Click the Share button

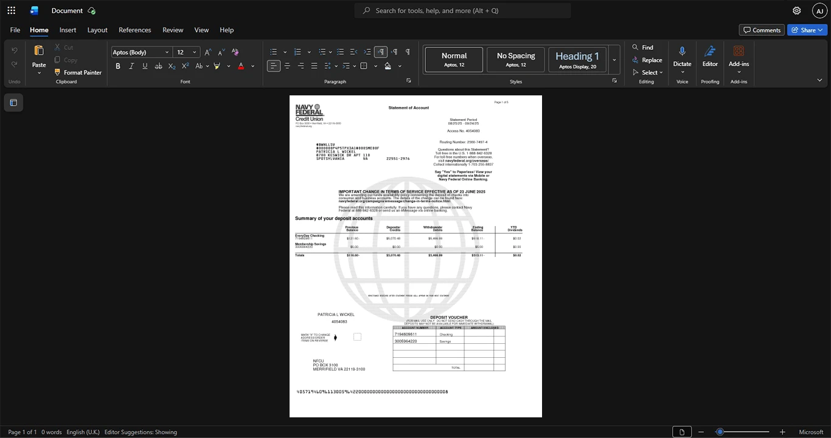pyautogui.click(x=807, y=30)
